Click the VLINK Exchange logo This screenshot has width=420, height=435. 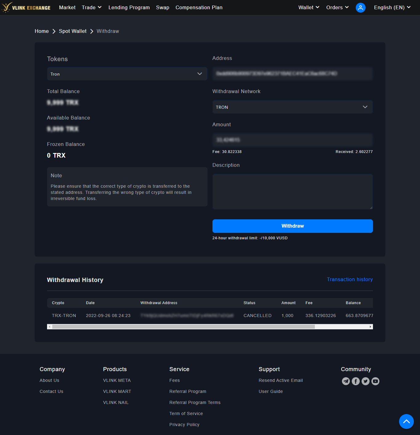pyautogui.click(x=26, y=7)
